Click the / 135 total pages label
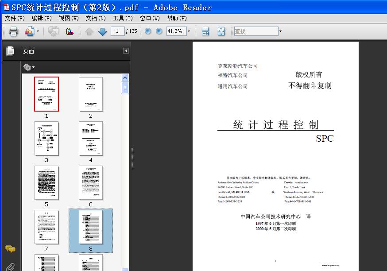 coord(132,31)
